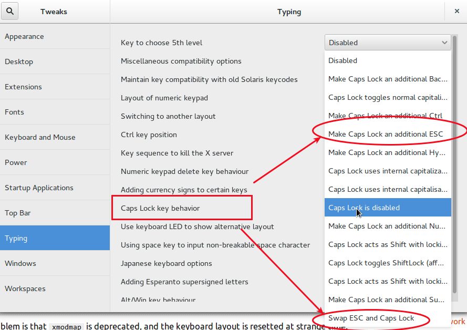The width and height of the screenshot is (467, 330).
Task: Choose Make Caps Lock an additional Nu... option
Action: pyautogui.click(x=388, y=226)
